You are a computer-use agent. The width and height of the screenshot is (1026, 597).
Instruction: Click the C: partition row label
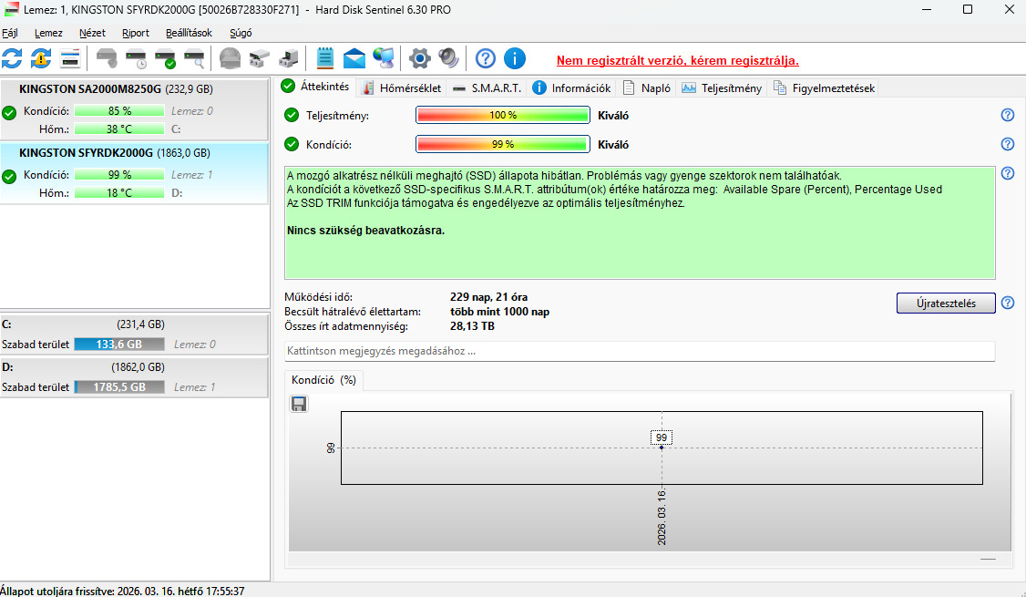[6, 324]
